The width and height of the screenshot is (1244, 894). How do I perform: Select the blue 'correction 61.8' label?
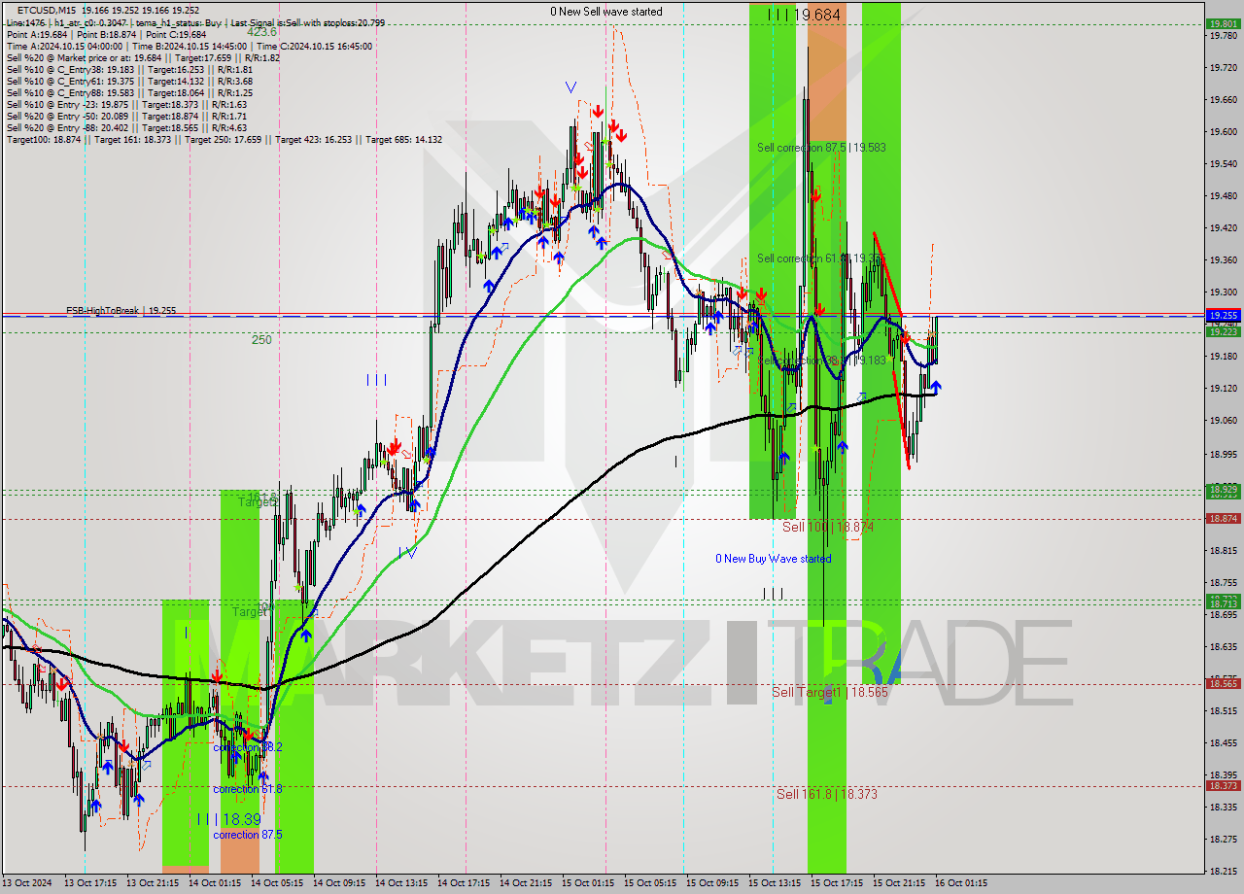pos(248,789)
